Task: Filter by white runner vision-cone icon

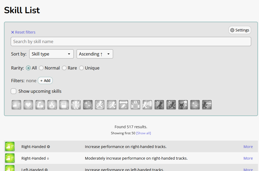Action: (147, 105)
